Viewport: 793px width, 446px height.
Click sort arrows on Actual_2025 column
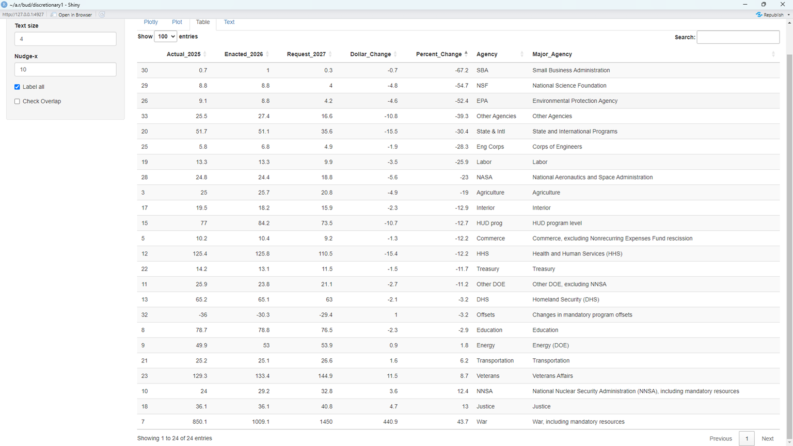[205, 54]
